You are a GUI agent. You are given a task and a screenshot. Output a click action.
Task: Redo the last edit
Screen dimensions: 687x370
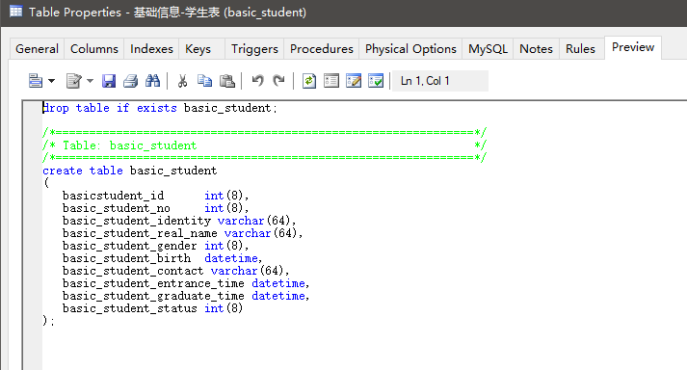(x=278, y=81)
